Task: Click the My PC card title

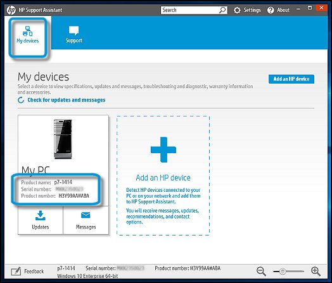Action: [35, 170]
